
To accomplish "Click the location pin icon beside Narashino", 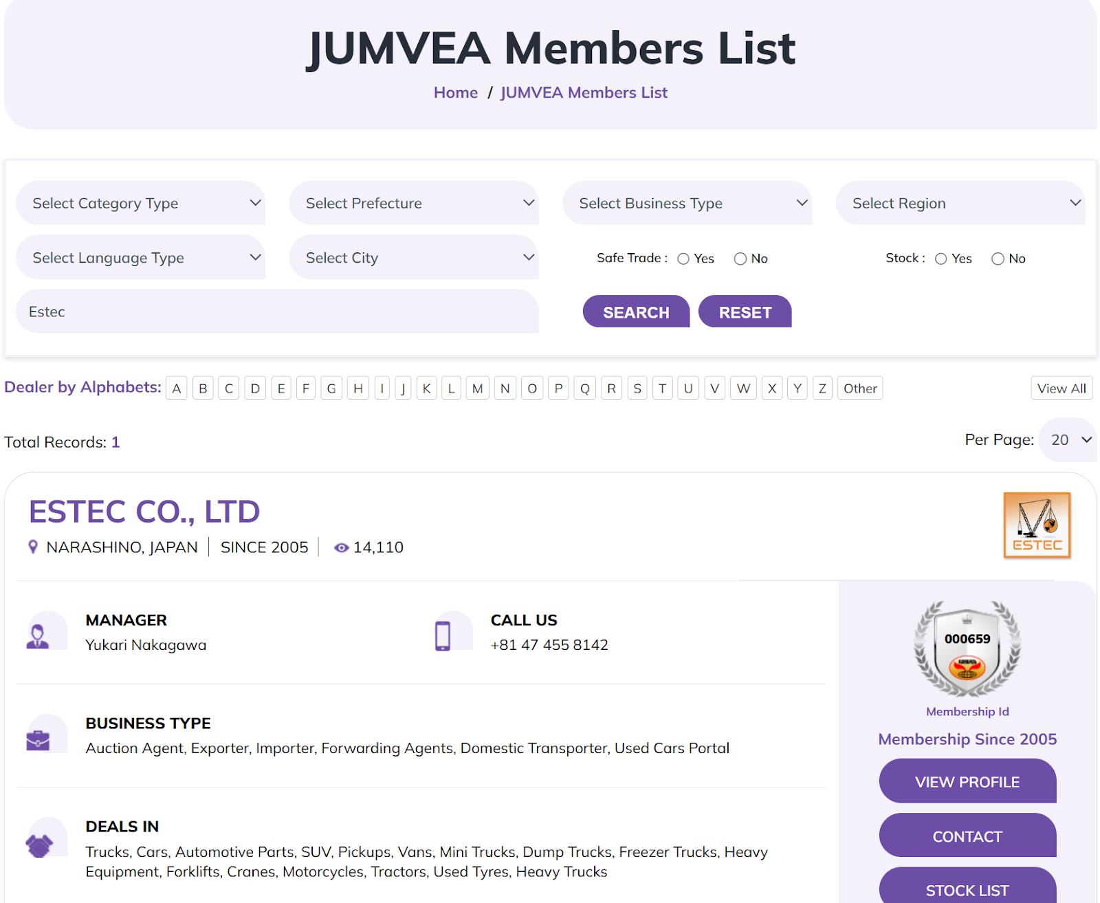I will tap(32, 547).
